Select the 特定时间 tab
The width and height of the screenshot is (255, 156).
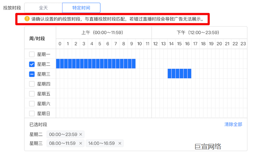coord(81,8)
